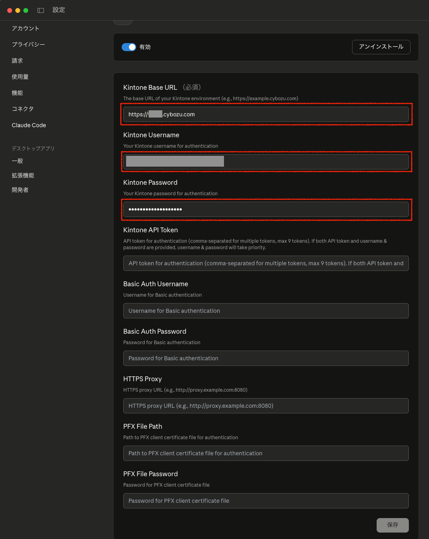
Task: Click the HTTPS Proxy URL field
Action: click(266, 406)
